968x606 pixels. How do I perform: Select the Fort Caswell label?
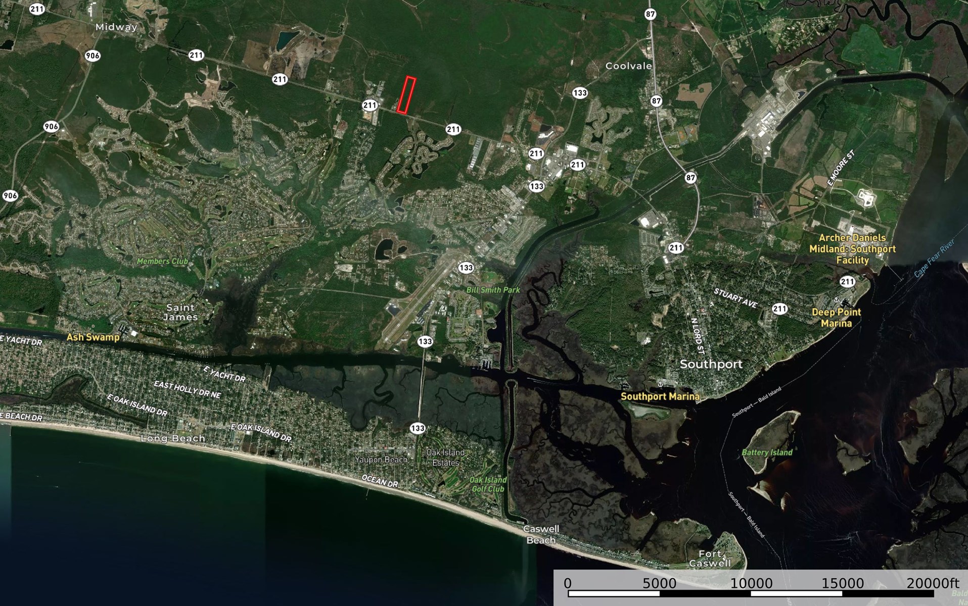click(x=710, y=559)
